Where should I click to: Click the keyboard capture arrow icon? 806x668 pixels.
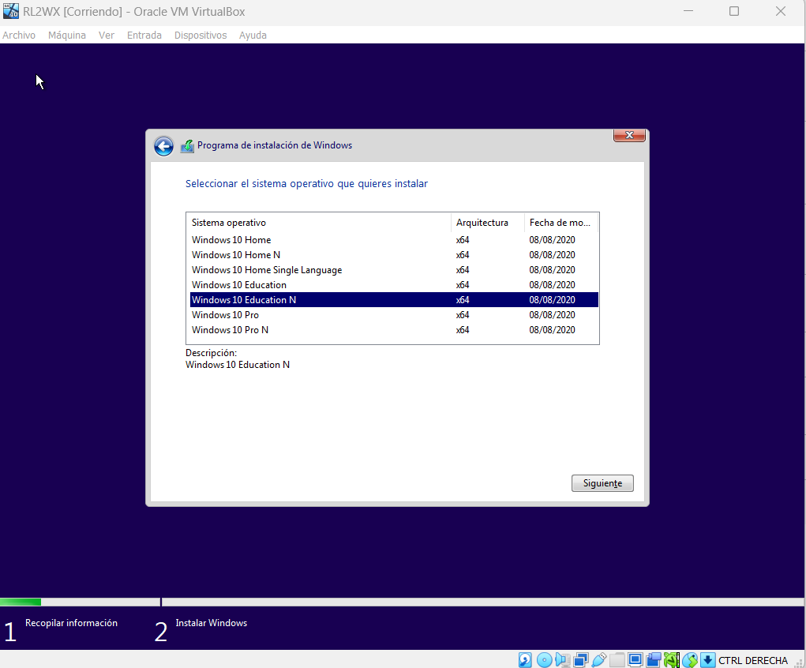[x=708, y=660]
